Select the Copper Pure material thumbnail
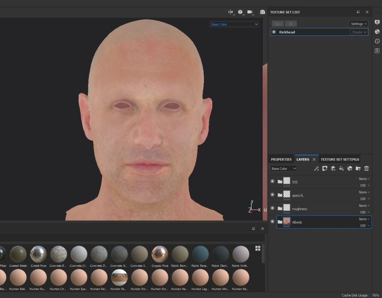 click(160, 254)
